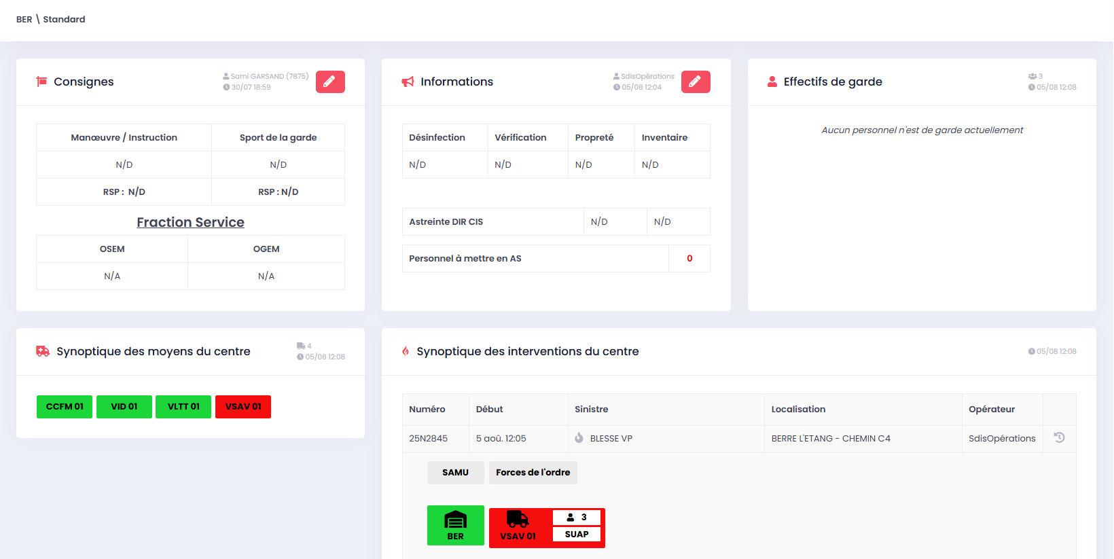Open history icon for intervention 25N2845

[1059, 437]
